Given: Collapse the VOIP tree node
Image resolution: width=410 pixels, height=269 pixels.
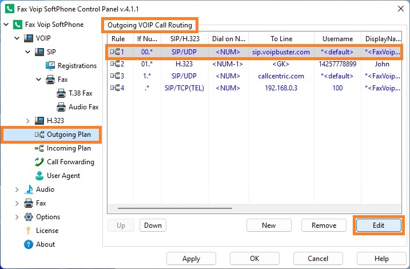Looking at the screenshot, I should tap(17, 38).
